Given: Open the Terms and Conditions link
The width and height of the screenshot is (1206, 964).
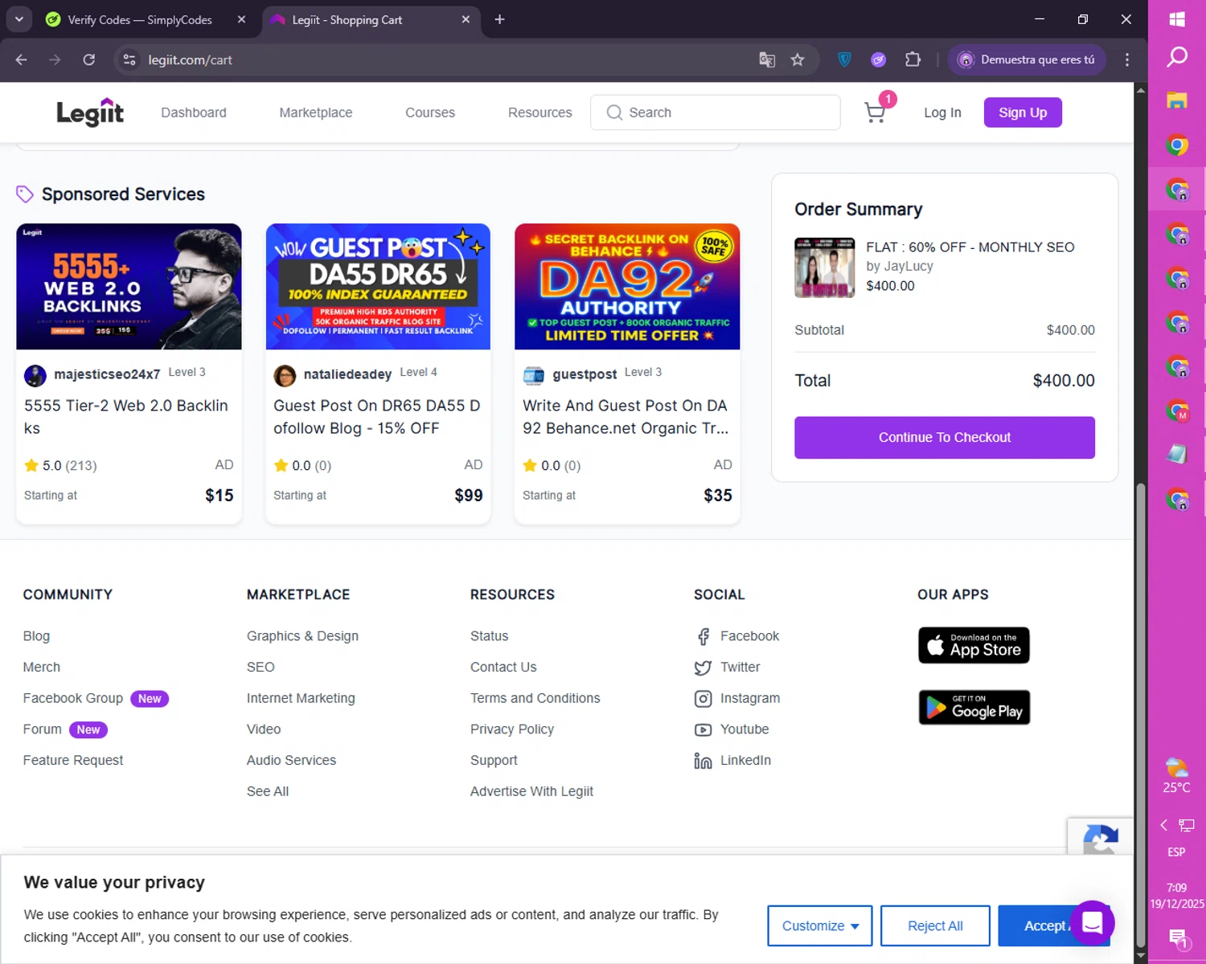Looking at the screenshot, I should click(x=535, y=698).
